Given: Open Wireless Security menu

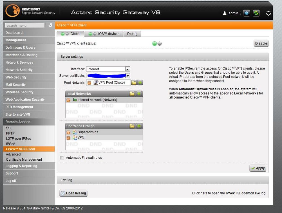Looking at the screenshot, I should 29,92.
